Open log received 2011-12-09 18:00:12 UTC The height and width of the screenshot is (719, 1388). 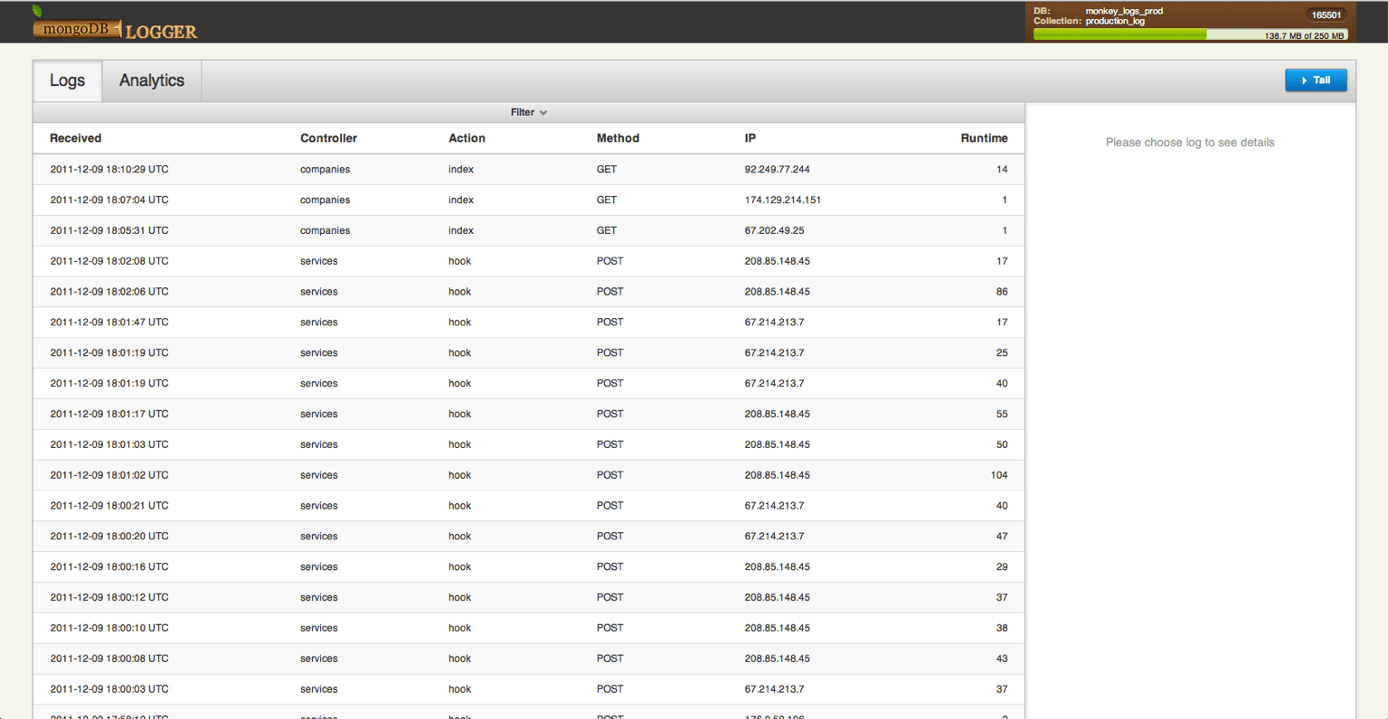pyautogui.click(x=529, y=598)
